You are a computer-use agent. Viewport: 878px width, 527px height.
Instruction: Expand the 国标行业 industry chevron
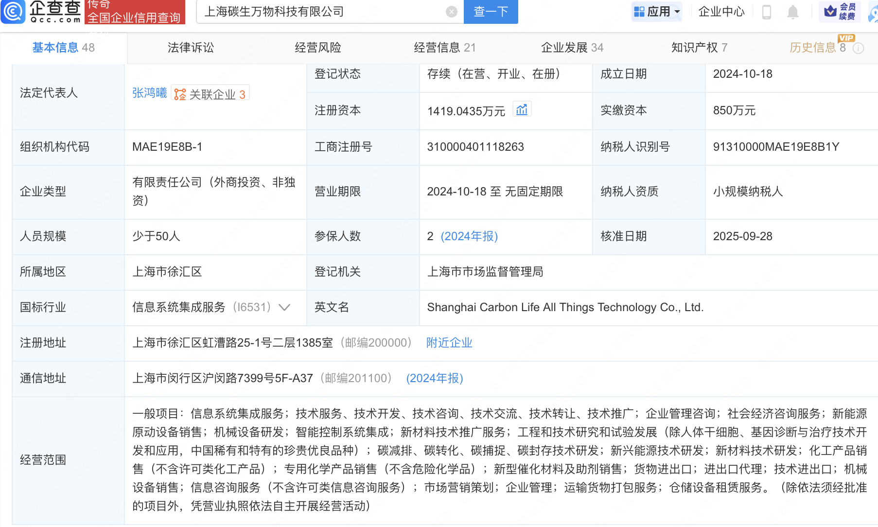pyautogui.click(x=284, y=307)
